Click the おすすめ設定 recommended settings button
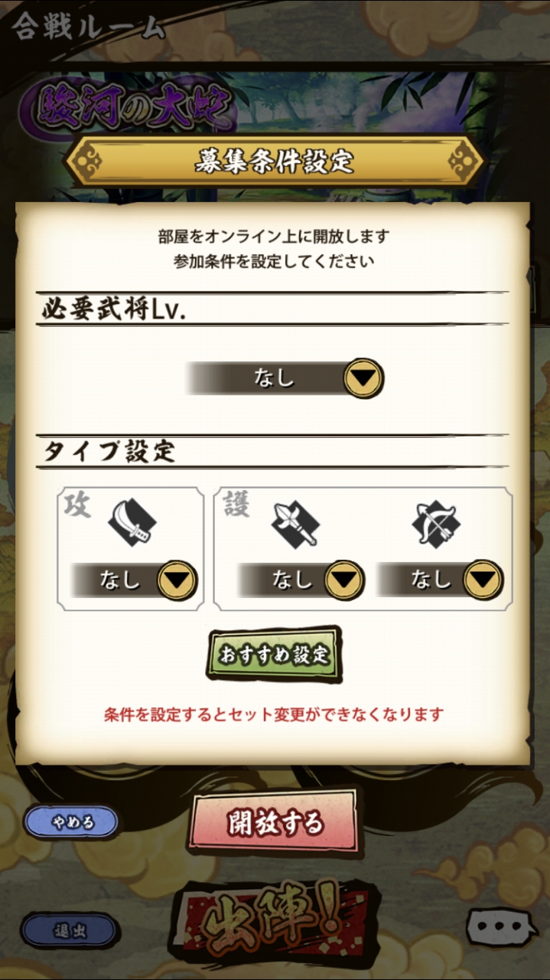This screenshot has height=980, width=550. (x=274, y=655)
